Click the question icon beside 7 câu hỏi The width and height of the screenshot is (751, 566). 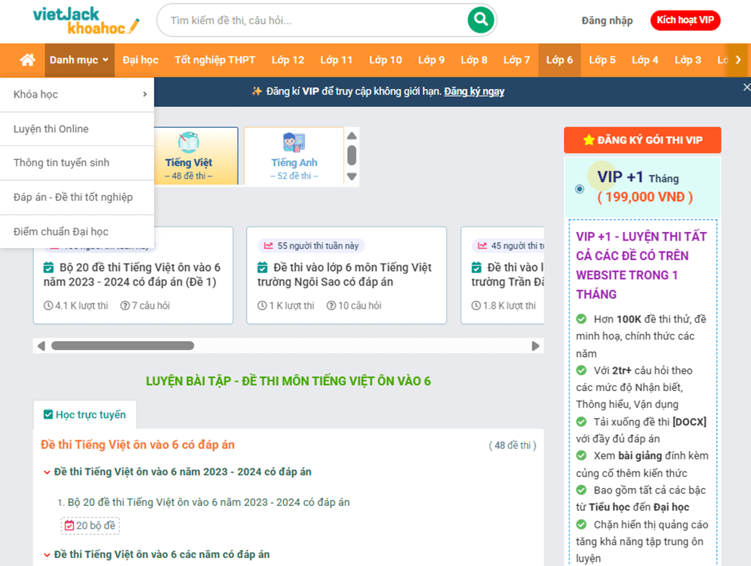(124, 304)
